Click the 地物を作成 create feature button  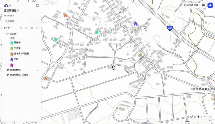(x=191, y=5)
